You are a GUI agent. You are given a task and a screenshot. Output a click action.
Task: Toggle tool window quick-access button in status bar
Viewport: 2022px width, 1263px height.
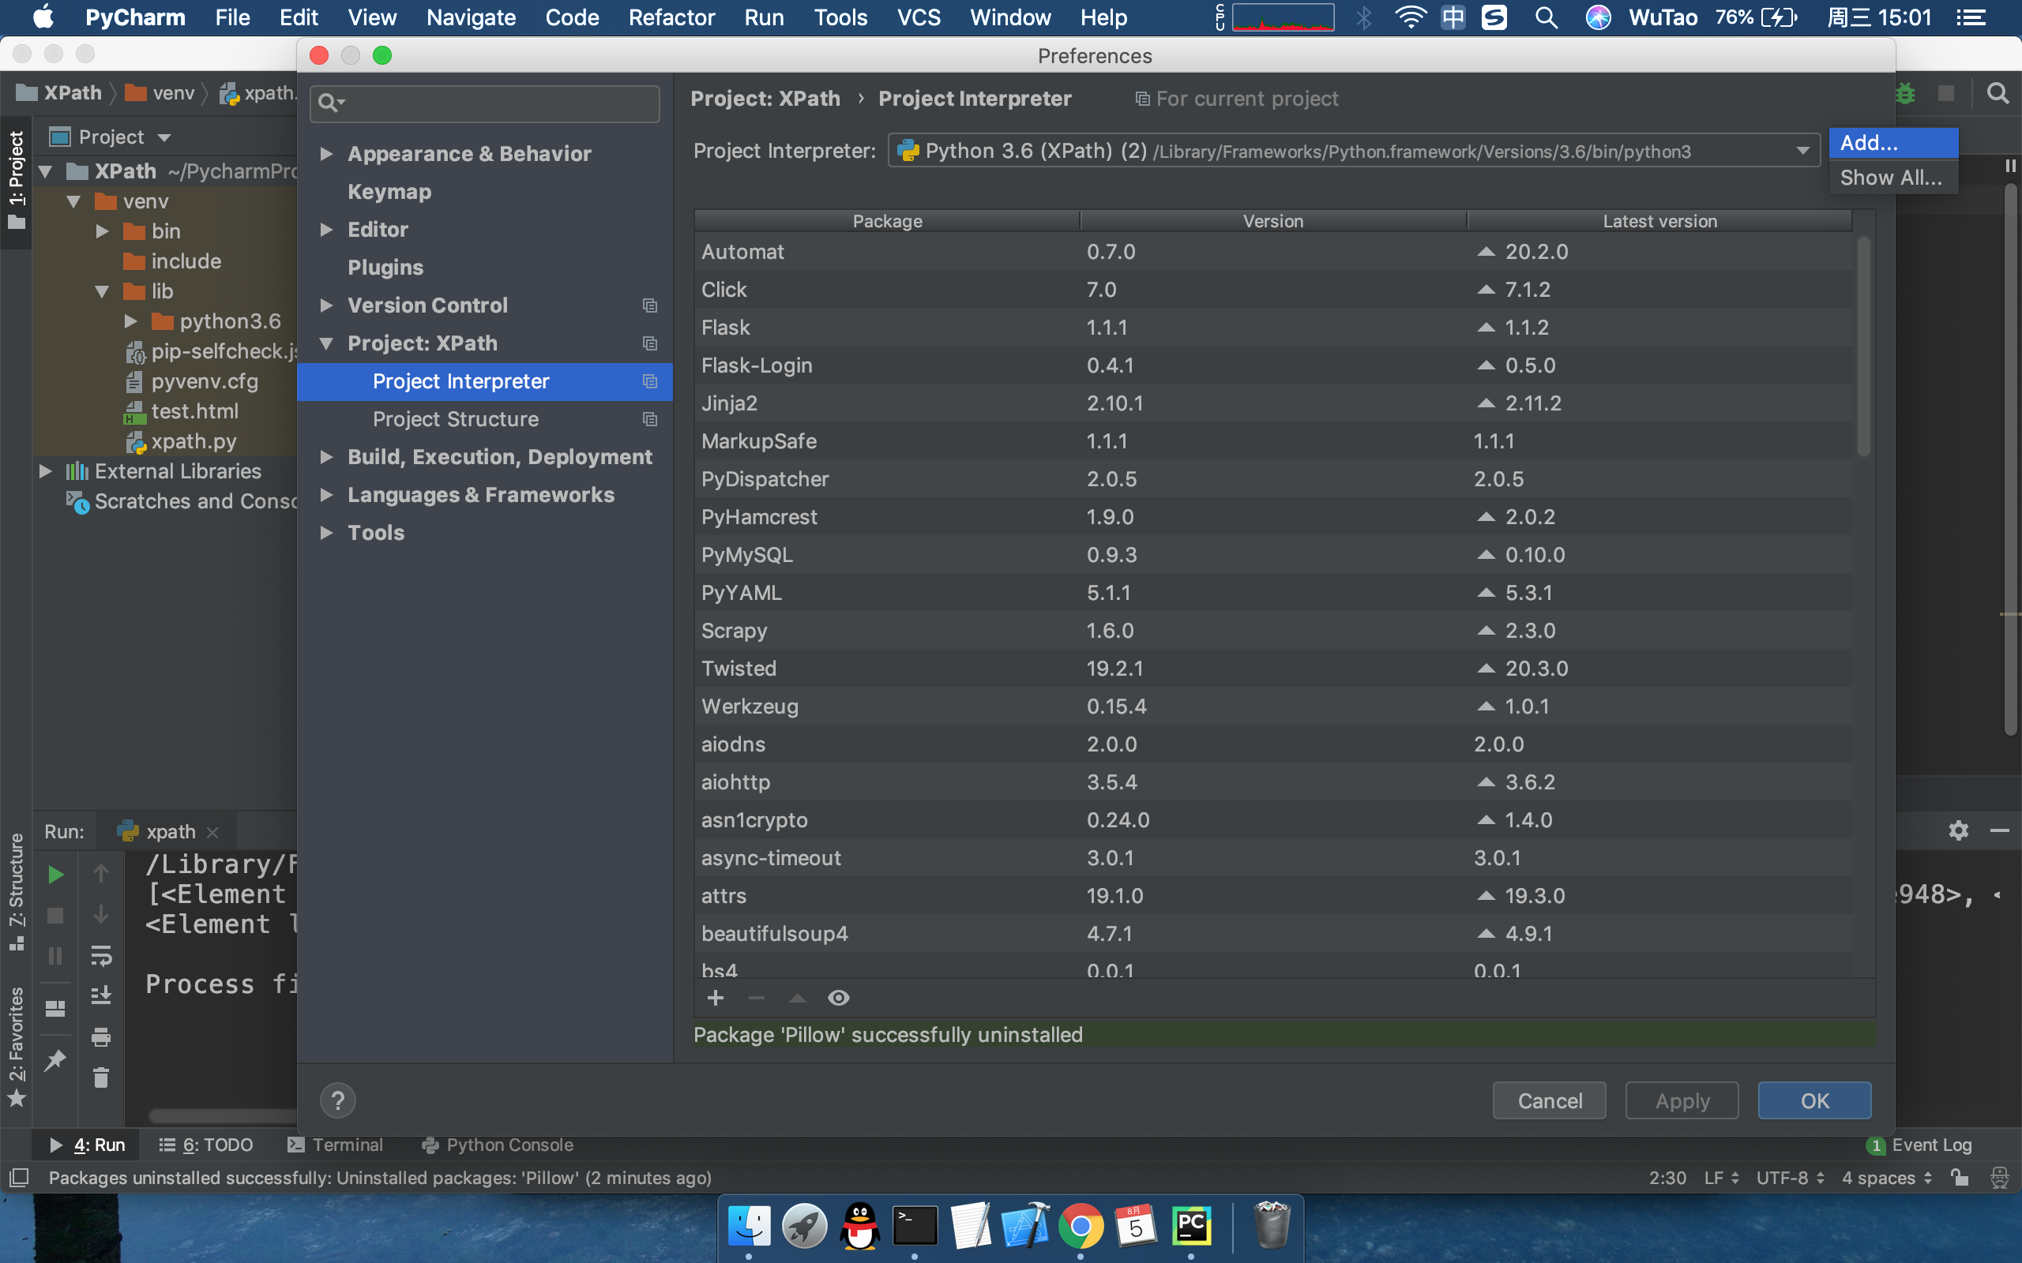click(18, 1178)
